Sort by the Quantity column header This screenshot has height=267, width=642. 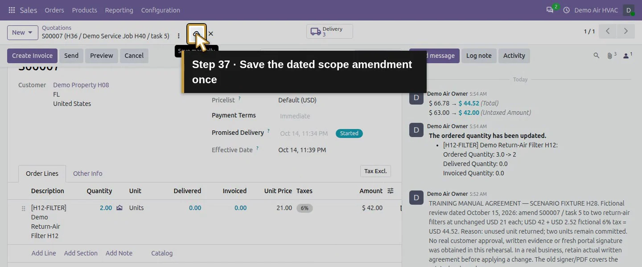coord(99,191)
